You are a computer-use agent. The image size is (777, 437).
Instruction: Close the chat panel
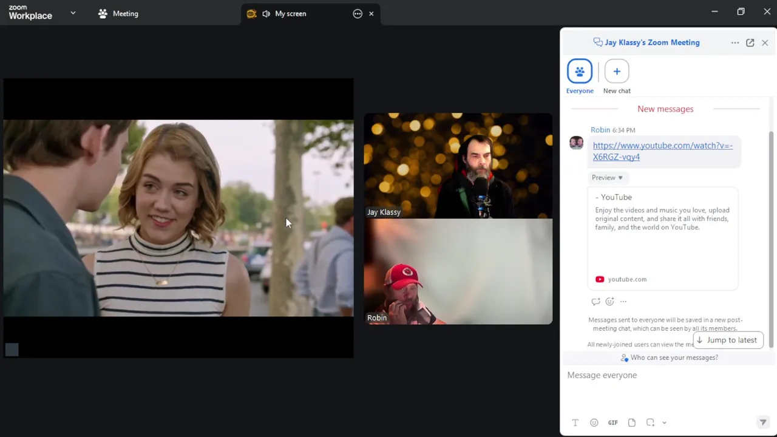coord(765,42)
